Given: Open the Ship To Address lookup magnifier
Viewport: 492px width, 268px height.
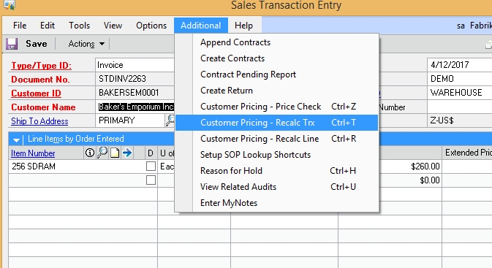Looking at the screenshot, I should (x=170, y=120).
